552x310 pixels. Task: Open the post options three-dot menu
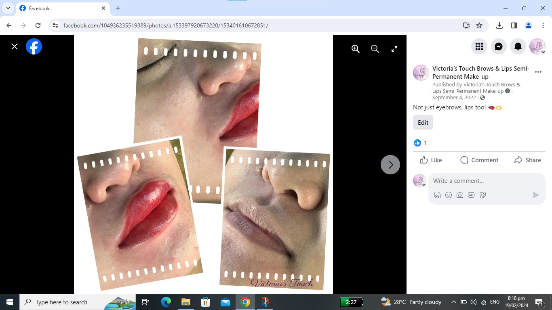tap(538, 72)
